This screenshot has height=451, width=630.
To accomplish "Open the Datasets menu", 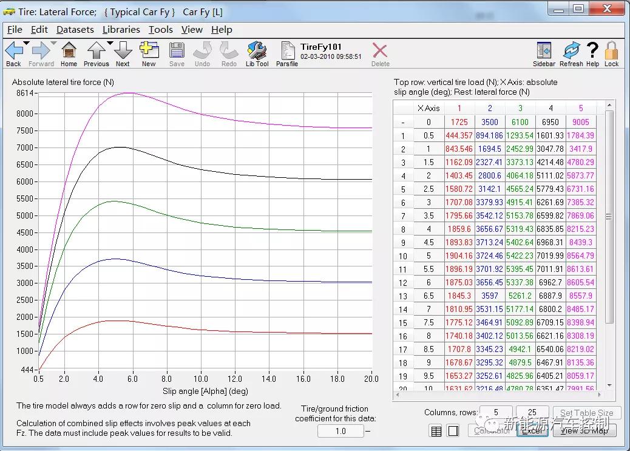I will click(75, 29).
